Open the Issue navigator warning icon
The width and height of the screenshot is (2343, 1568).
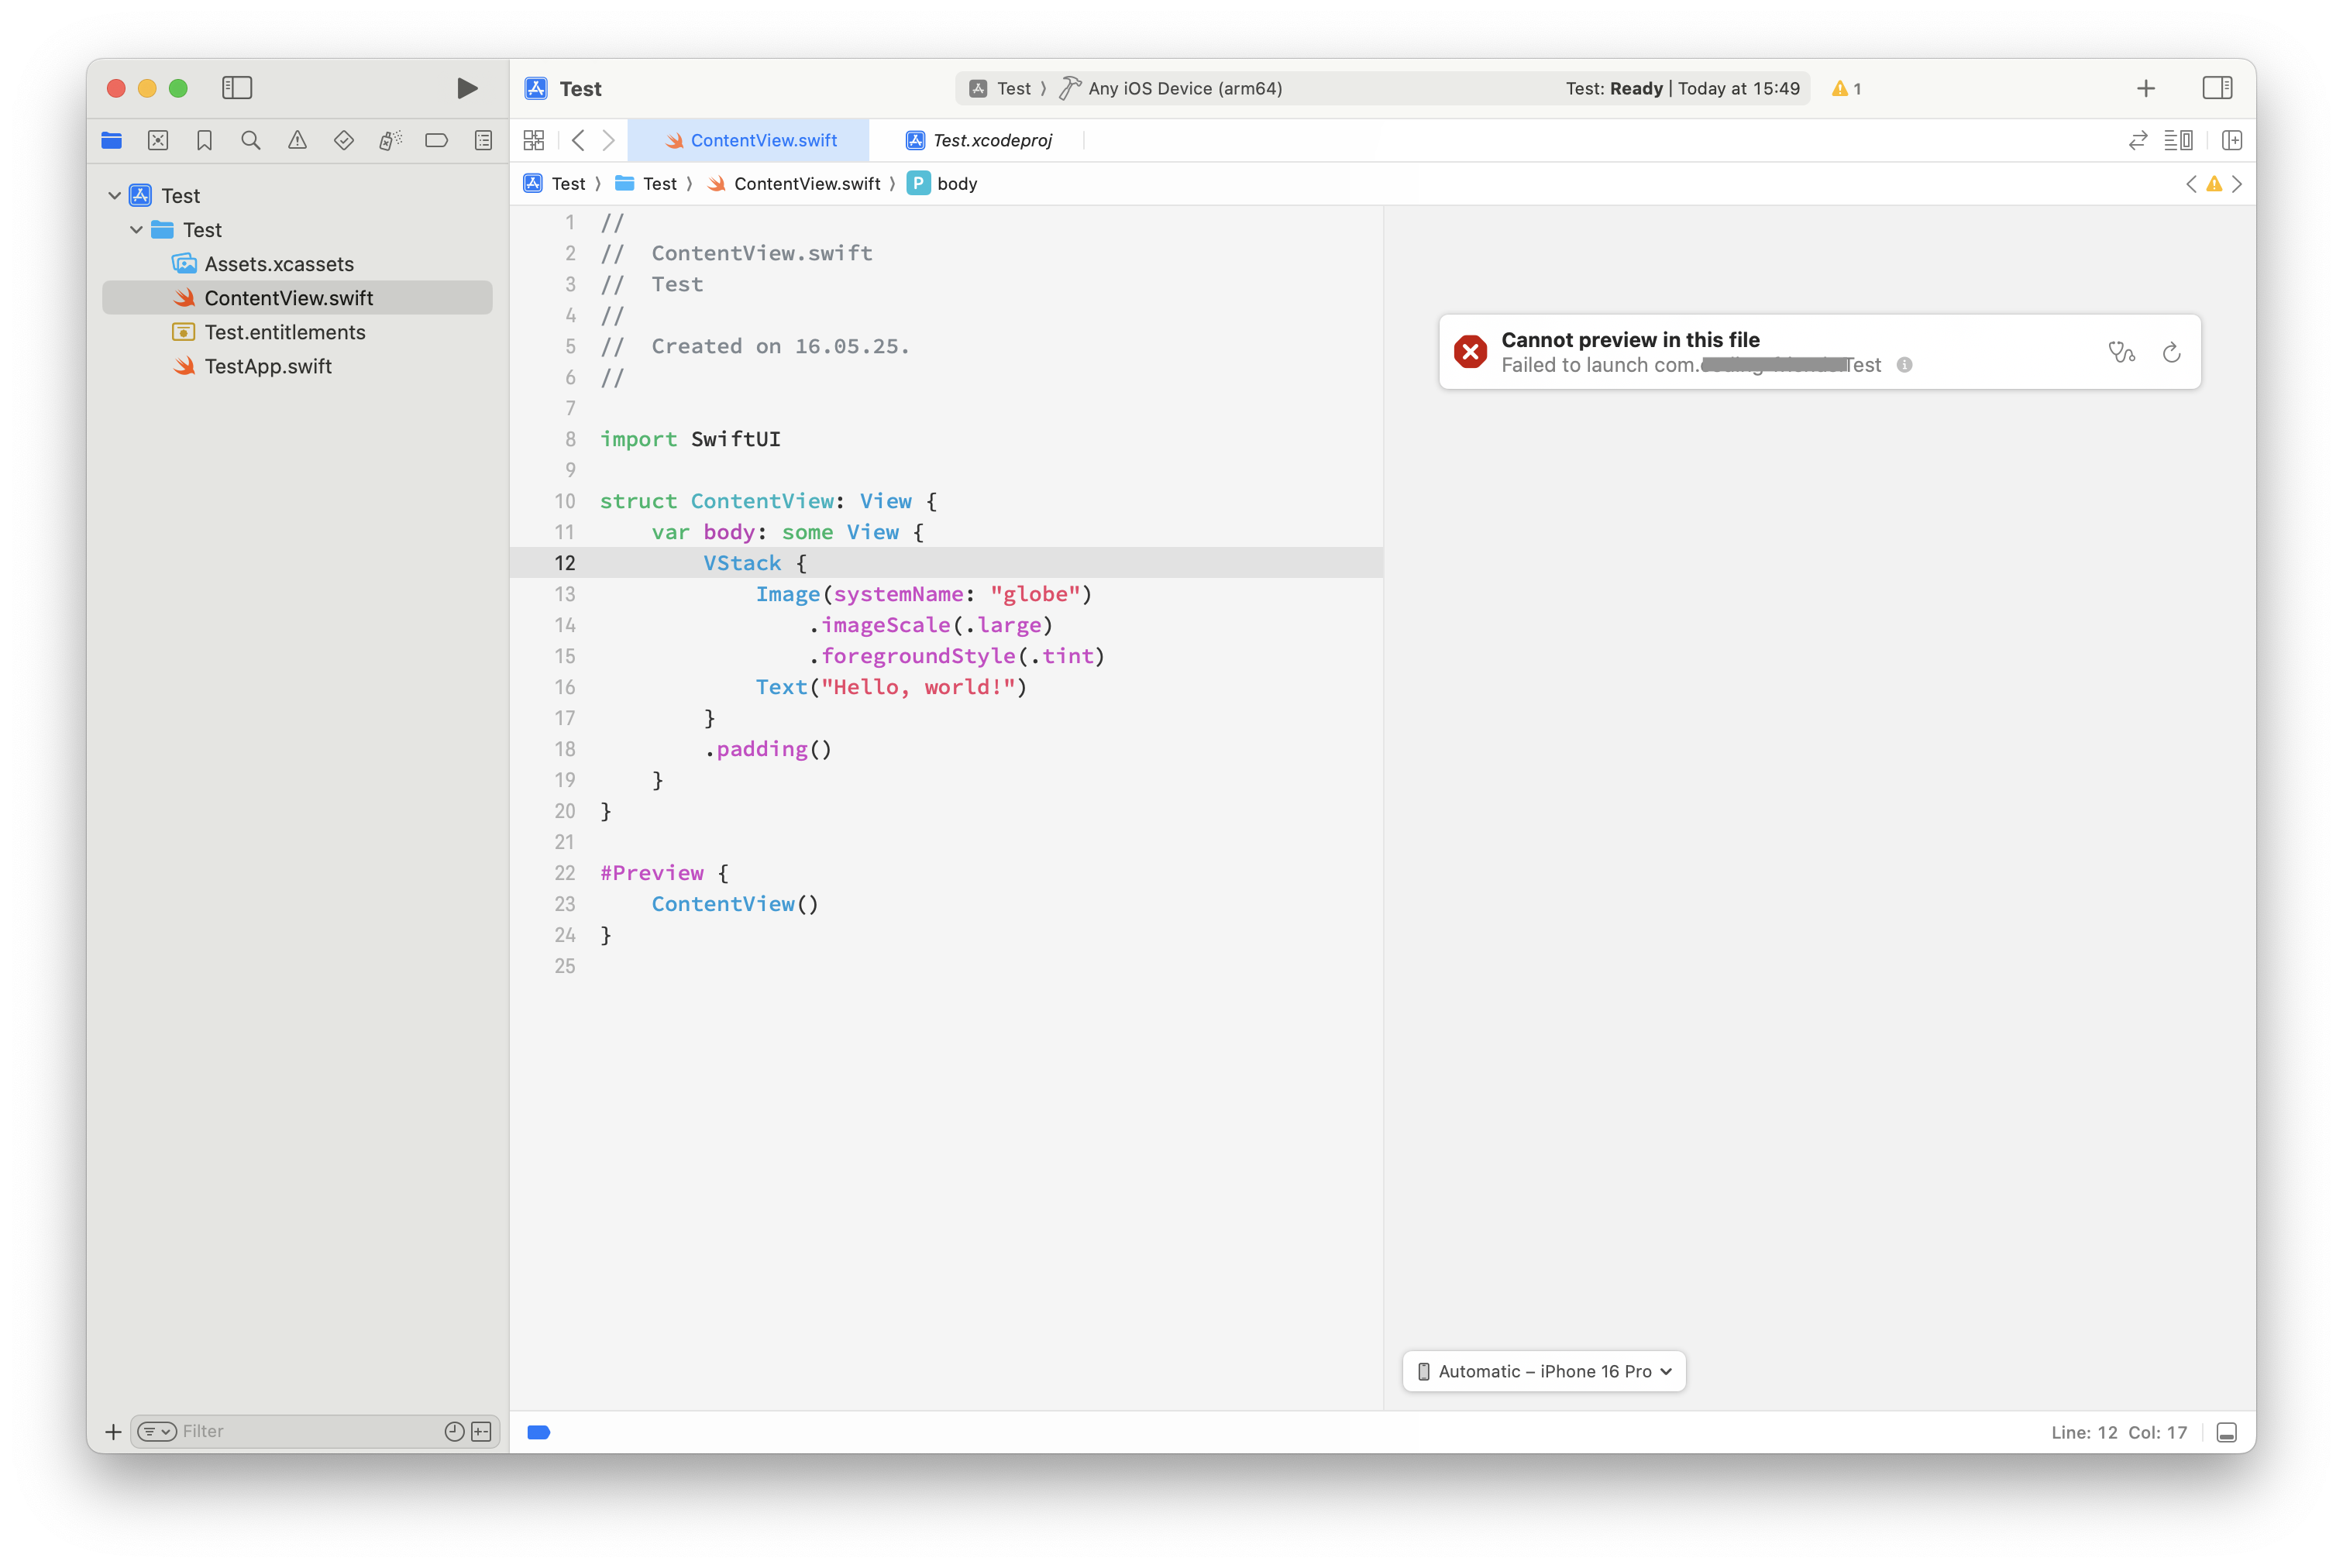(x=298, y=140)
